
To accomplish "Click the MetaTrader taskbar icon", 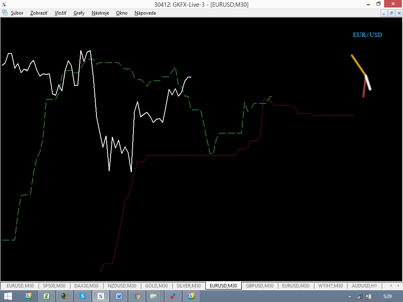I will tap(100, 296).
